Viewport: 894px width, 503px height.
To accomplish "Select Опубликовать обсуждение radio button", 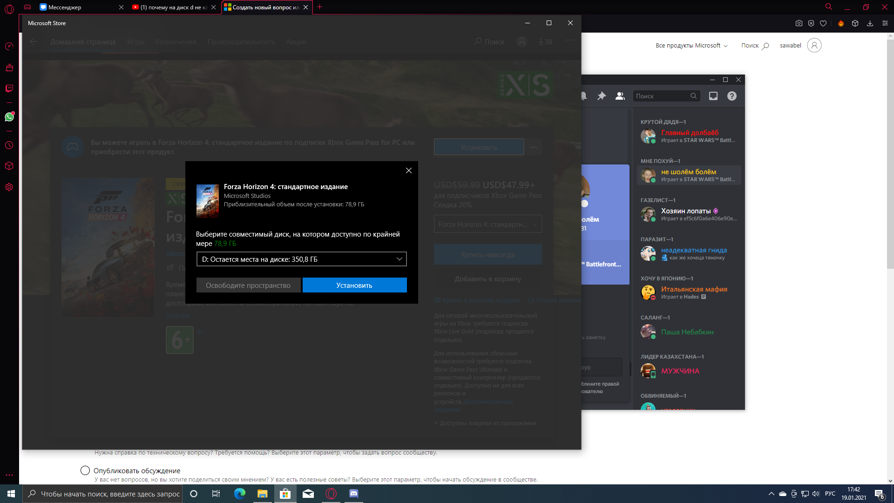I will pos(85,470).
